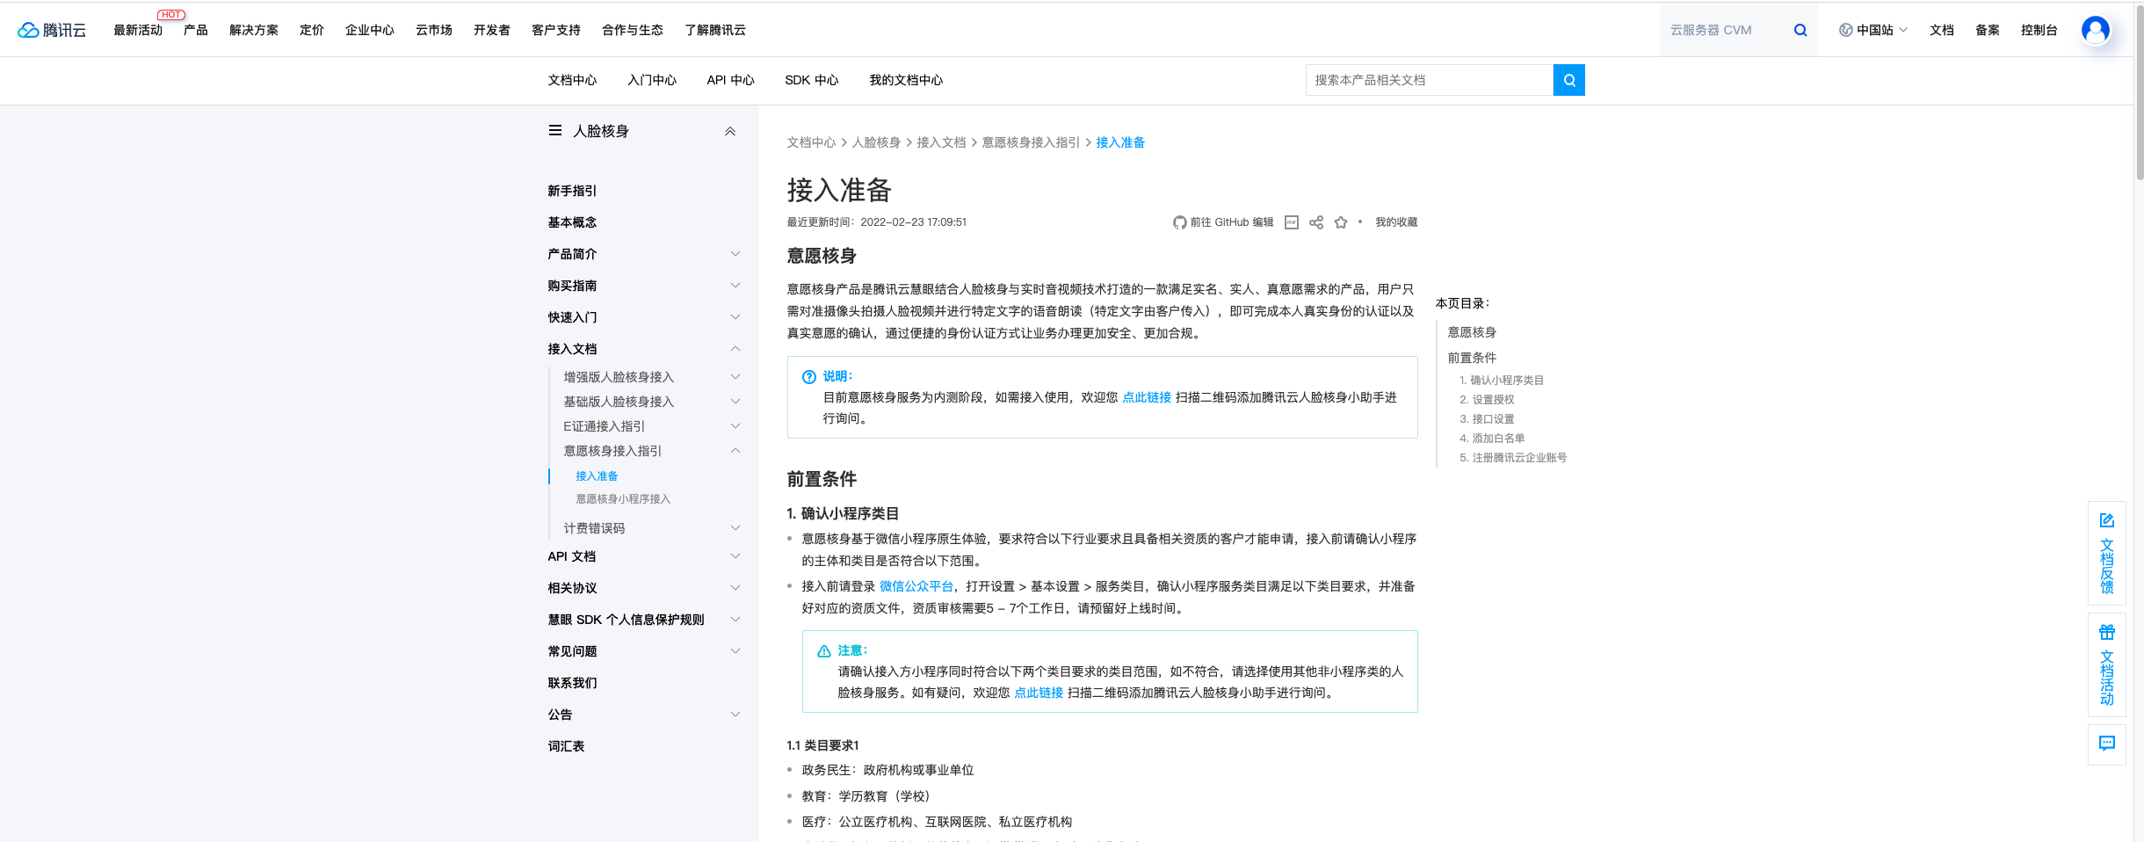
Task: Open 文档活动 gift icon panel
Action: click(x=2106, y=664)
